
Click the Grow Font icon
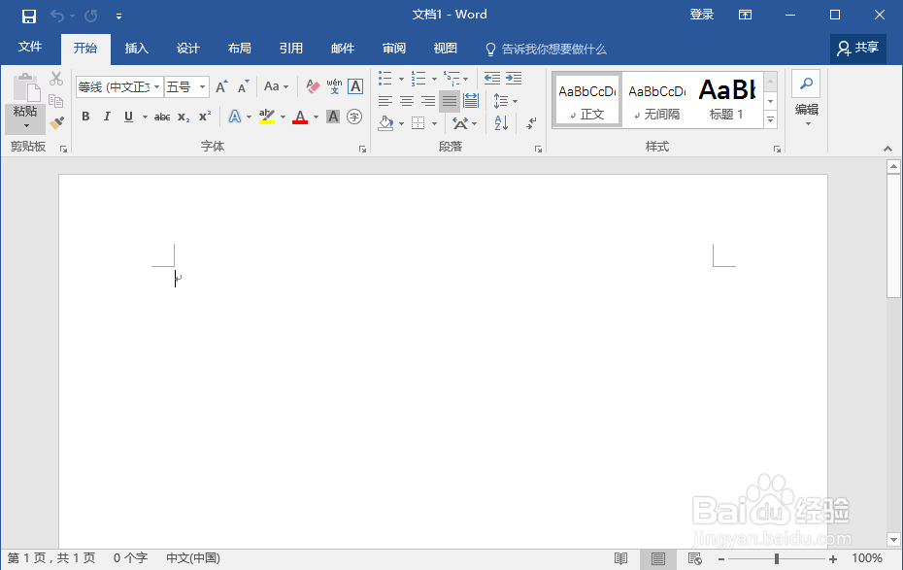coord(221,87)
